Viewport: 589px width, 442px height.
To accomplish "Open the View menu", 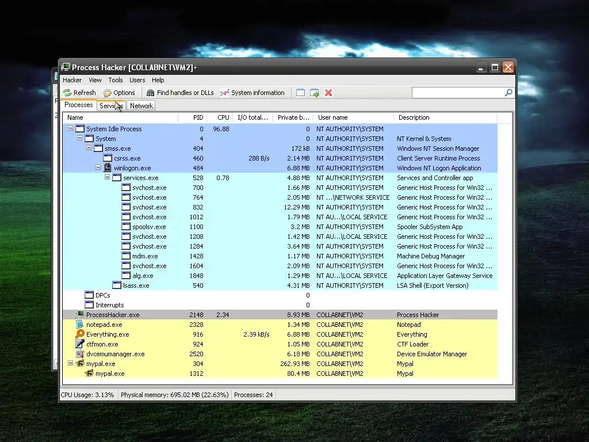I will point(95,80).
